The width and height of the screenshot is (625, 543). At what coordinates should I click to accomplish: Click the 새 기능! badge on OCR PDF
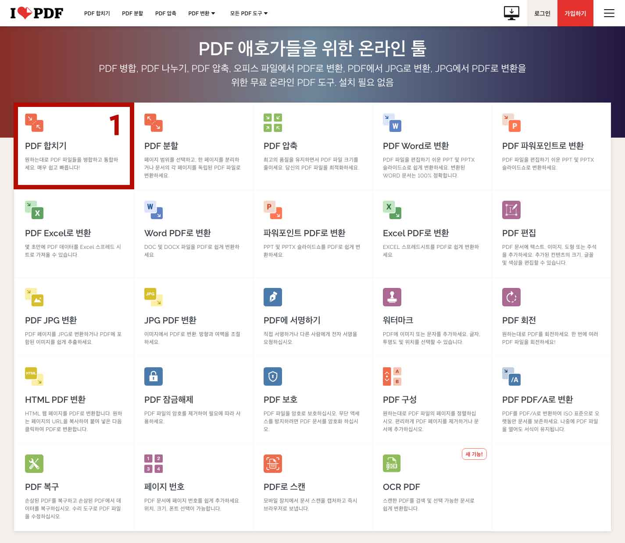pos(474,454)
